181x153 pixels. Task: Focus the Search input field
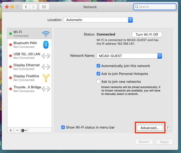[155, 7]
